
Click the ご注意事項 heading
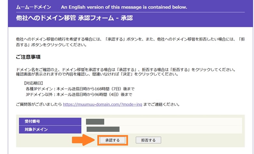(x=28, y=57)
